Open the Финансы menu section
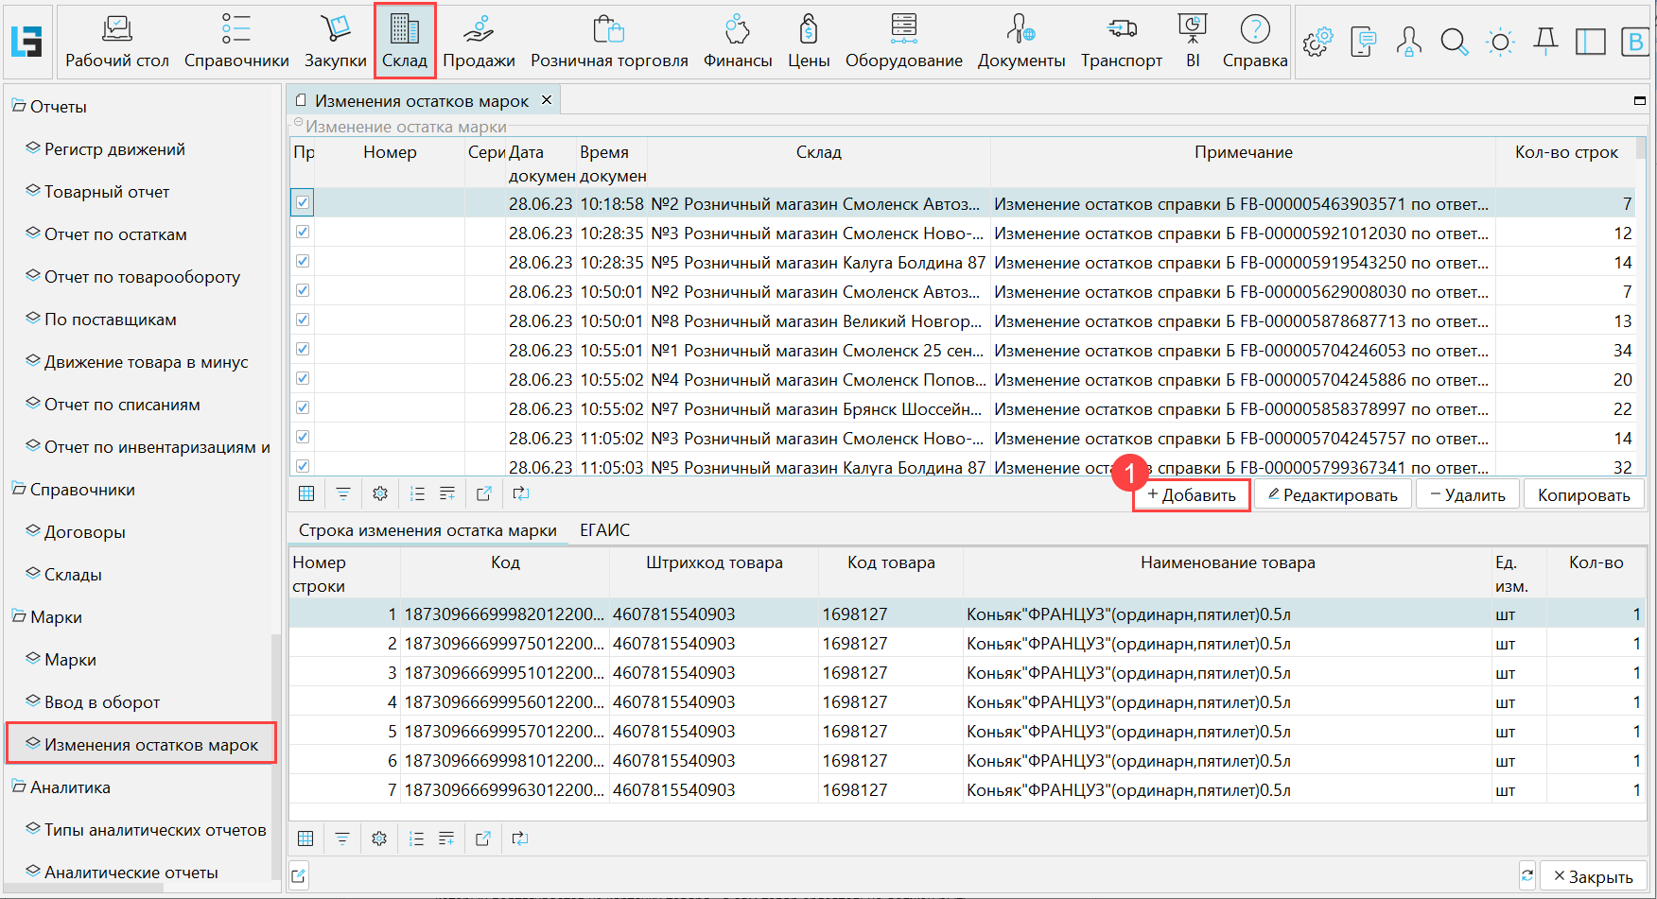 pos(738,42)
